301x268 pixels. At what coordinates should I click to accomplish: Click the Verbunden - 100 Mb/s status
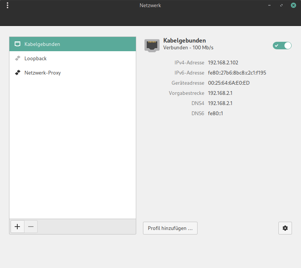(x=188, y=48)
